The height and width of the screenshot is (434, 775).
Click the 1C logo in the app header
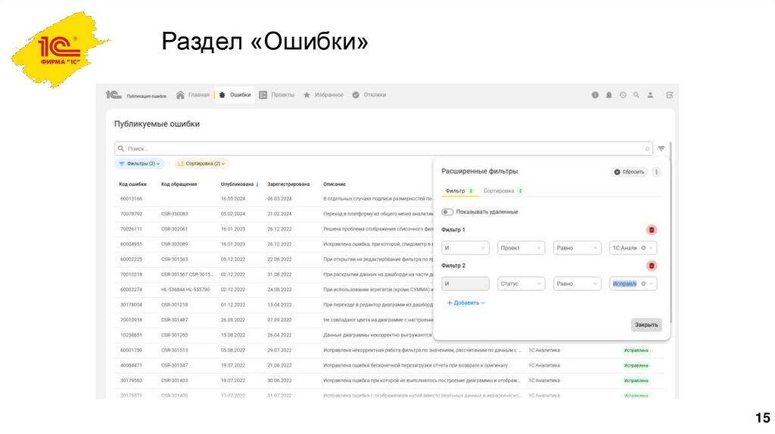click(114, 95)
